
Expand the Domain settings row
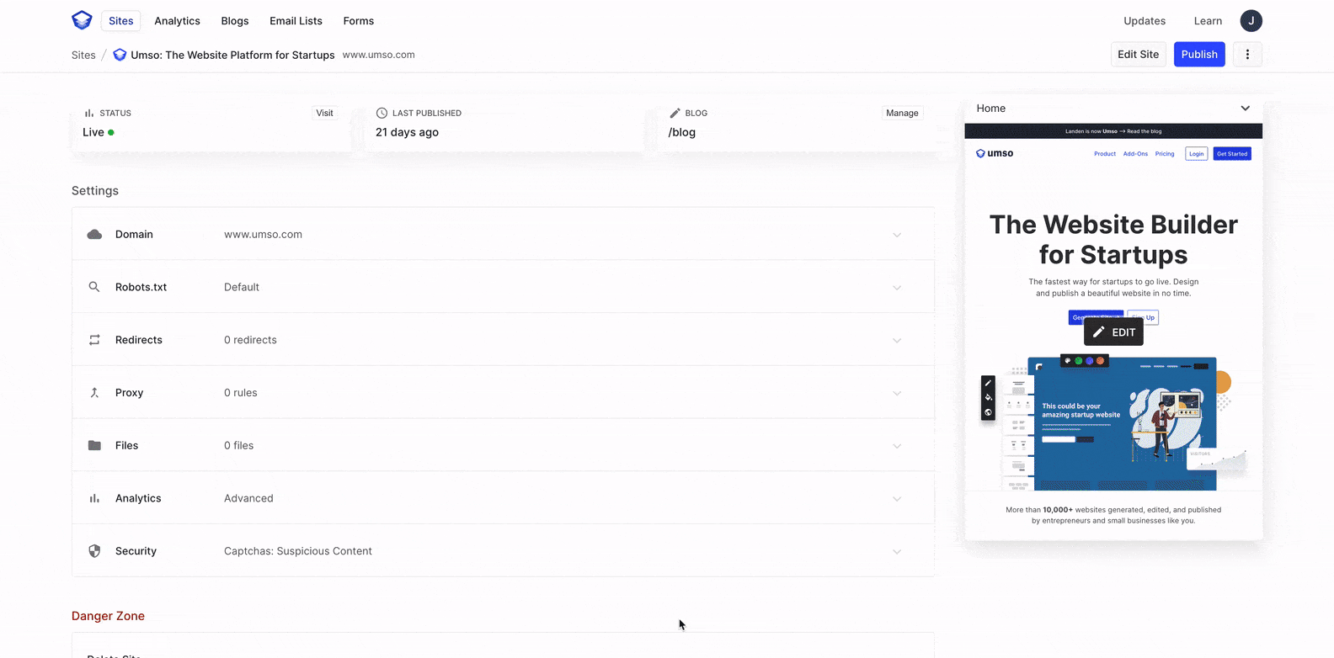click(x=897, y=235)
